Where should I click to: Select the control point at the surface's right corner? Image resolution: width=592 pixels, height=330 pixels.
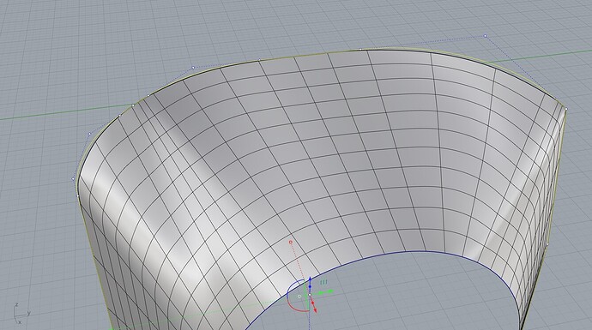tap(566, 109)
